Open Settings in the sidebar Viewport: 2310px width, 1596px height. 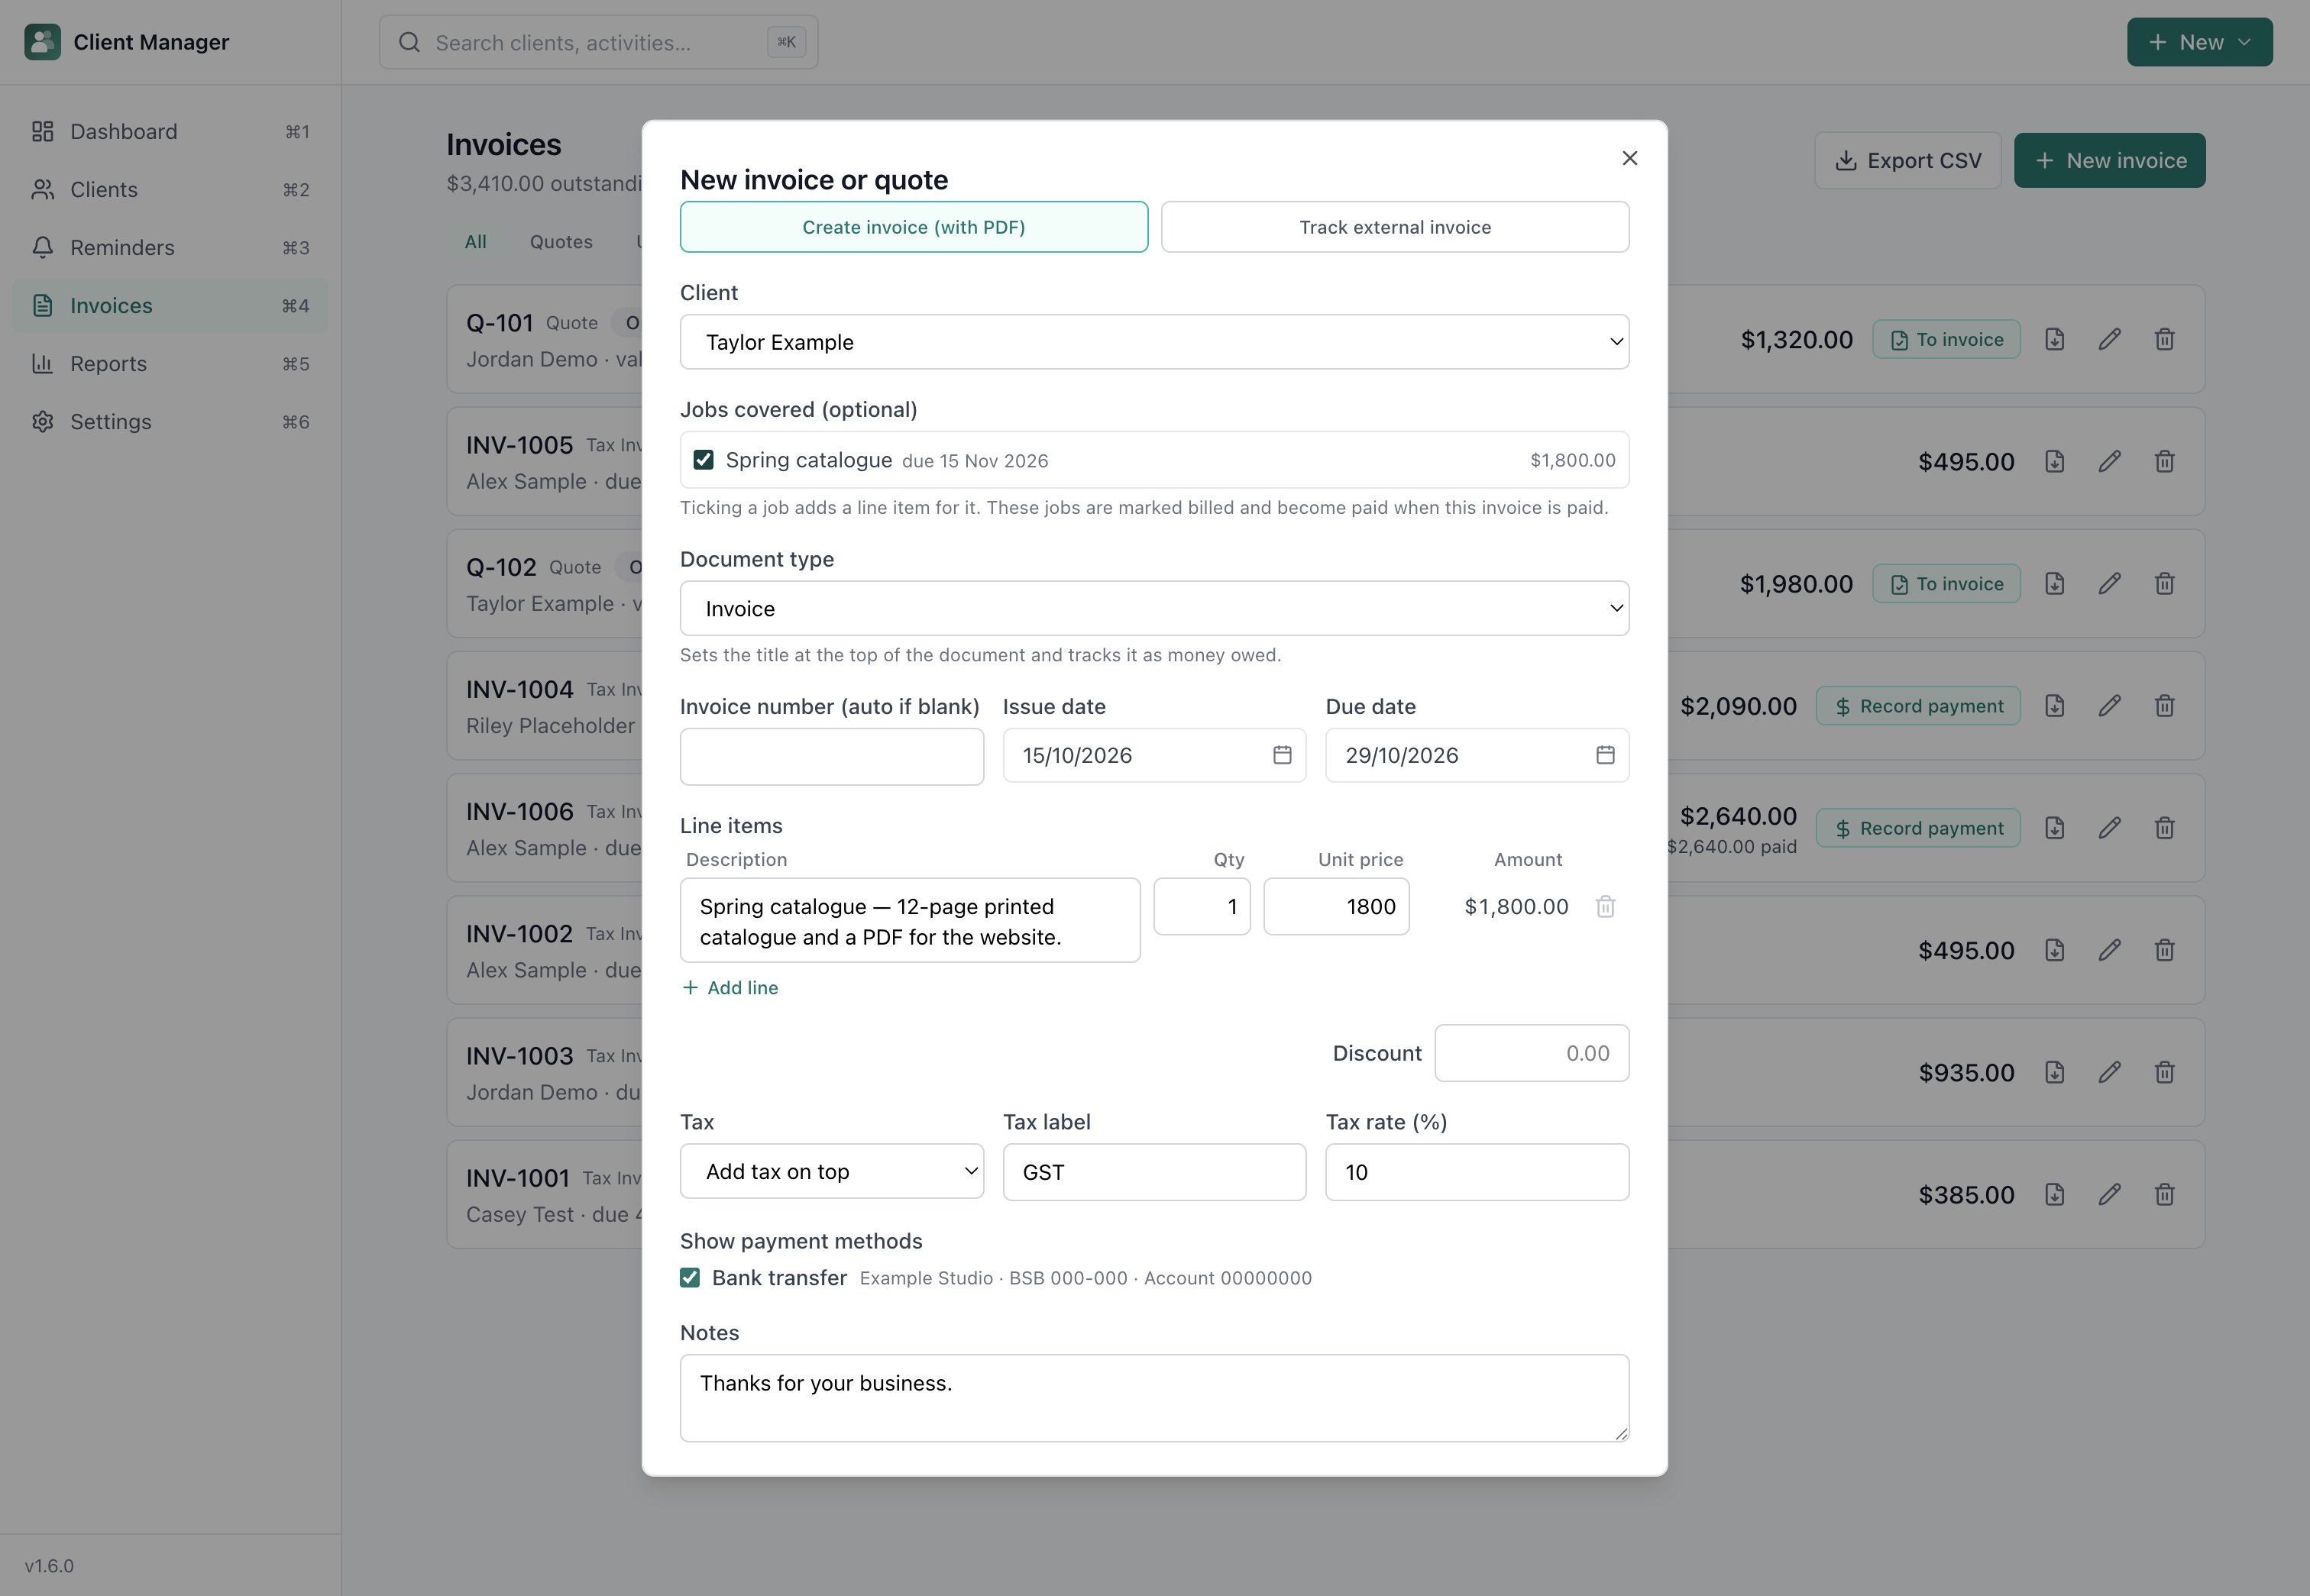[x=170, y=422]
